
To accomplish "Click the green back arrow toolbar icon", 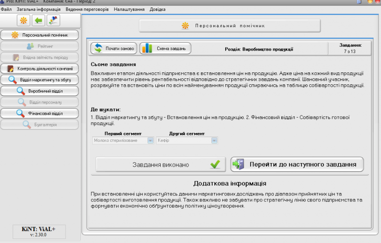I will 38,20.
